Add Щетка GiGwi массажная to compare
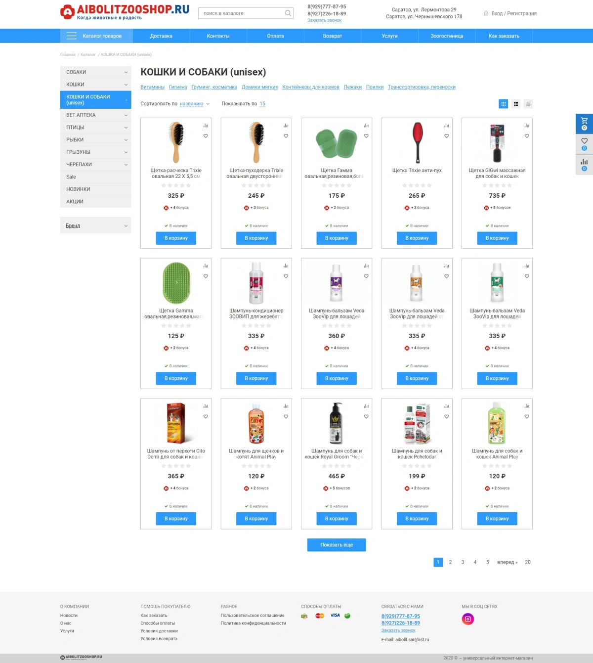 [527, 126]
